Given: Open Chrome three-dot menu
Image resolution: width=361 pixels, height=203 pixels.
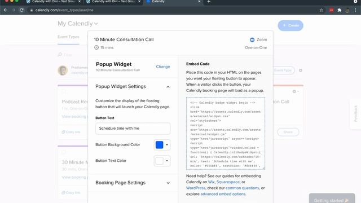Looking at the screenshot, I should coord(355,10).
